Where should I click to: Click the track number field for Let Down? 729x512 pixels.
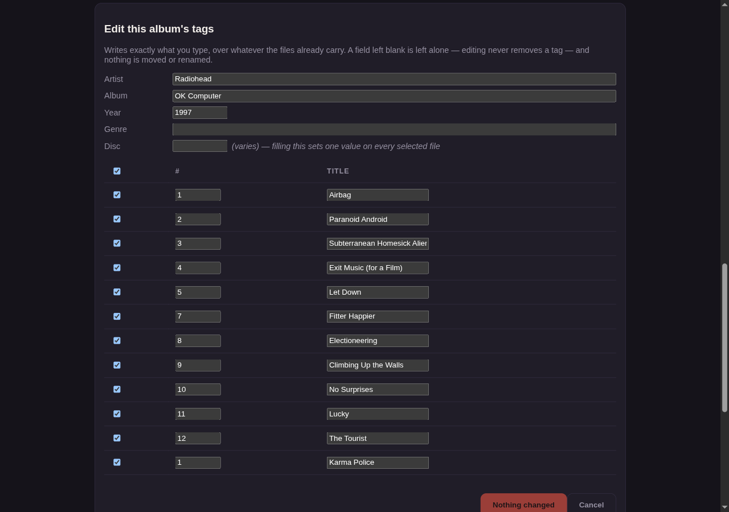[x=198, y=292]
